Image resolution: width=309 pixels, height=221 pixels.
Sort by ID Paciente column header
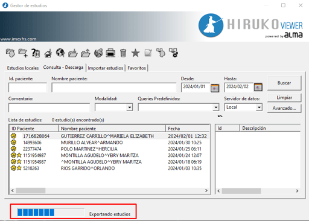coord(34,129)
